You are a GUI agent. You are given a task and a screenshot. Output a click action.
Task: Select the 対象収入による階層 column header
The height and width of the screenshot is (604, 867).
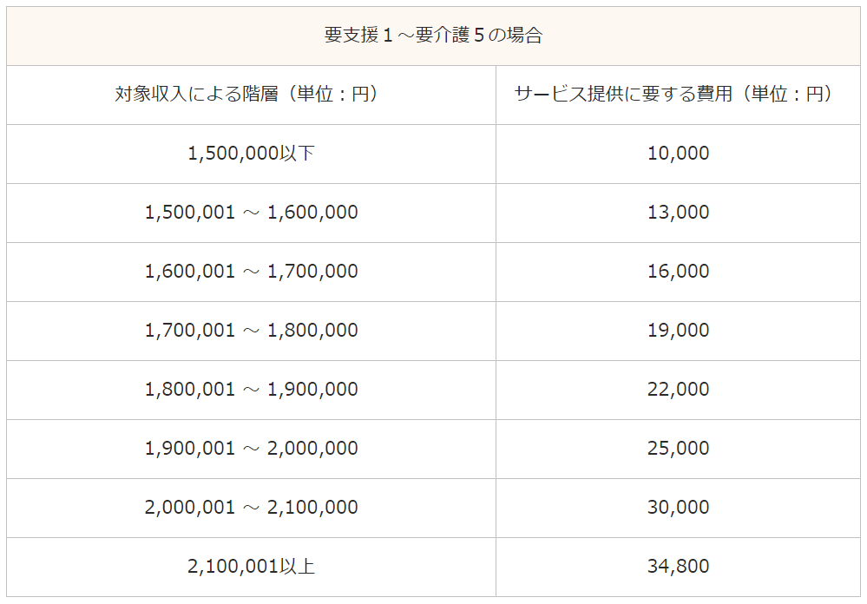251,95
